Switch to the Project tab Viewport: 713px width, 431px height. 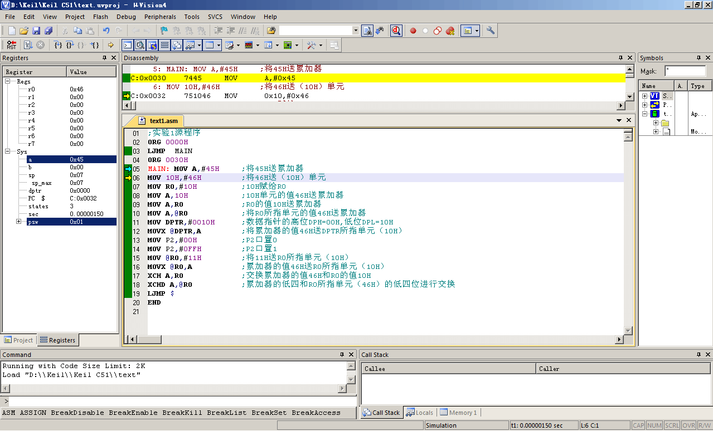(x=19, y=340)
